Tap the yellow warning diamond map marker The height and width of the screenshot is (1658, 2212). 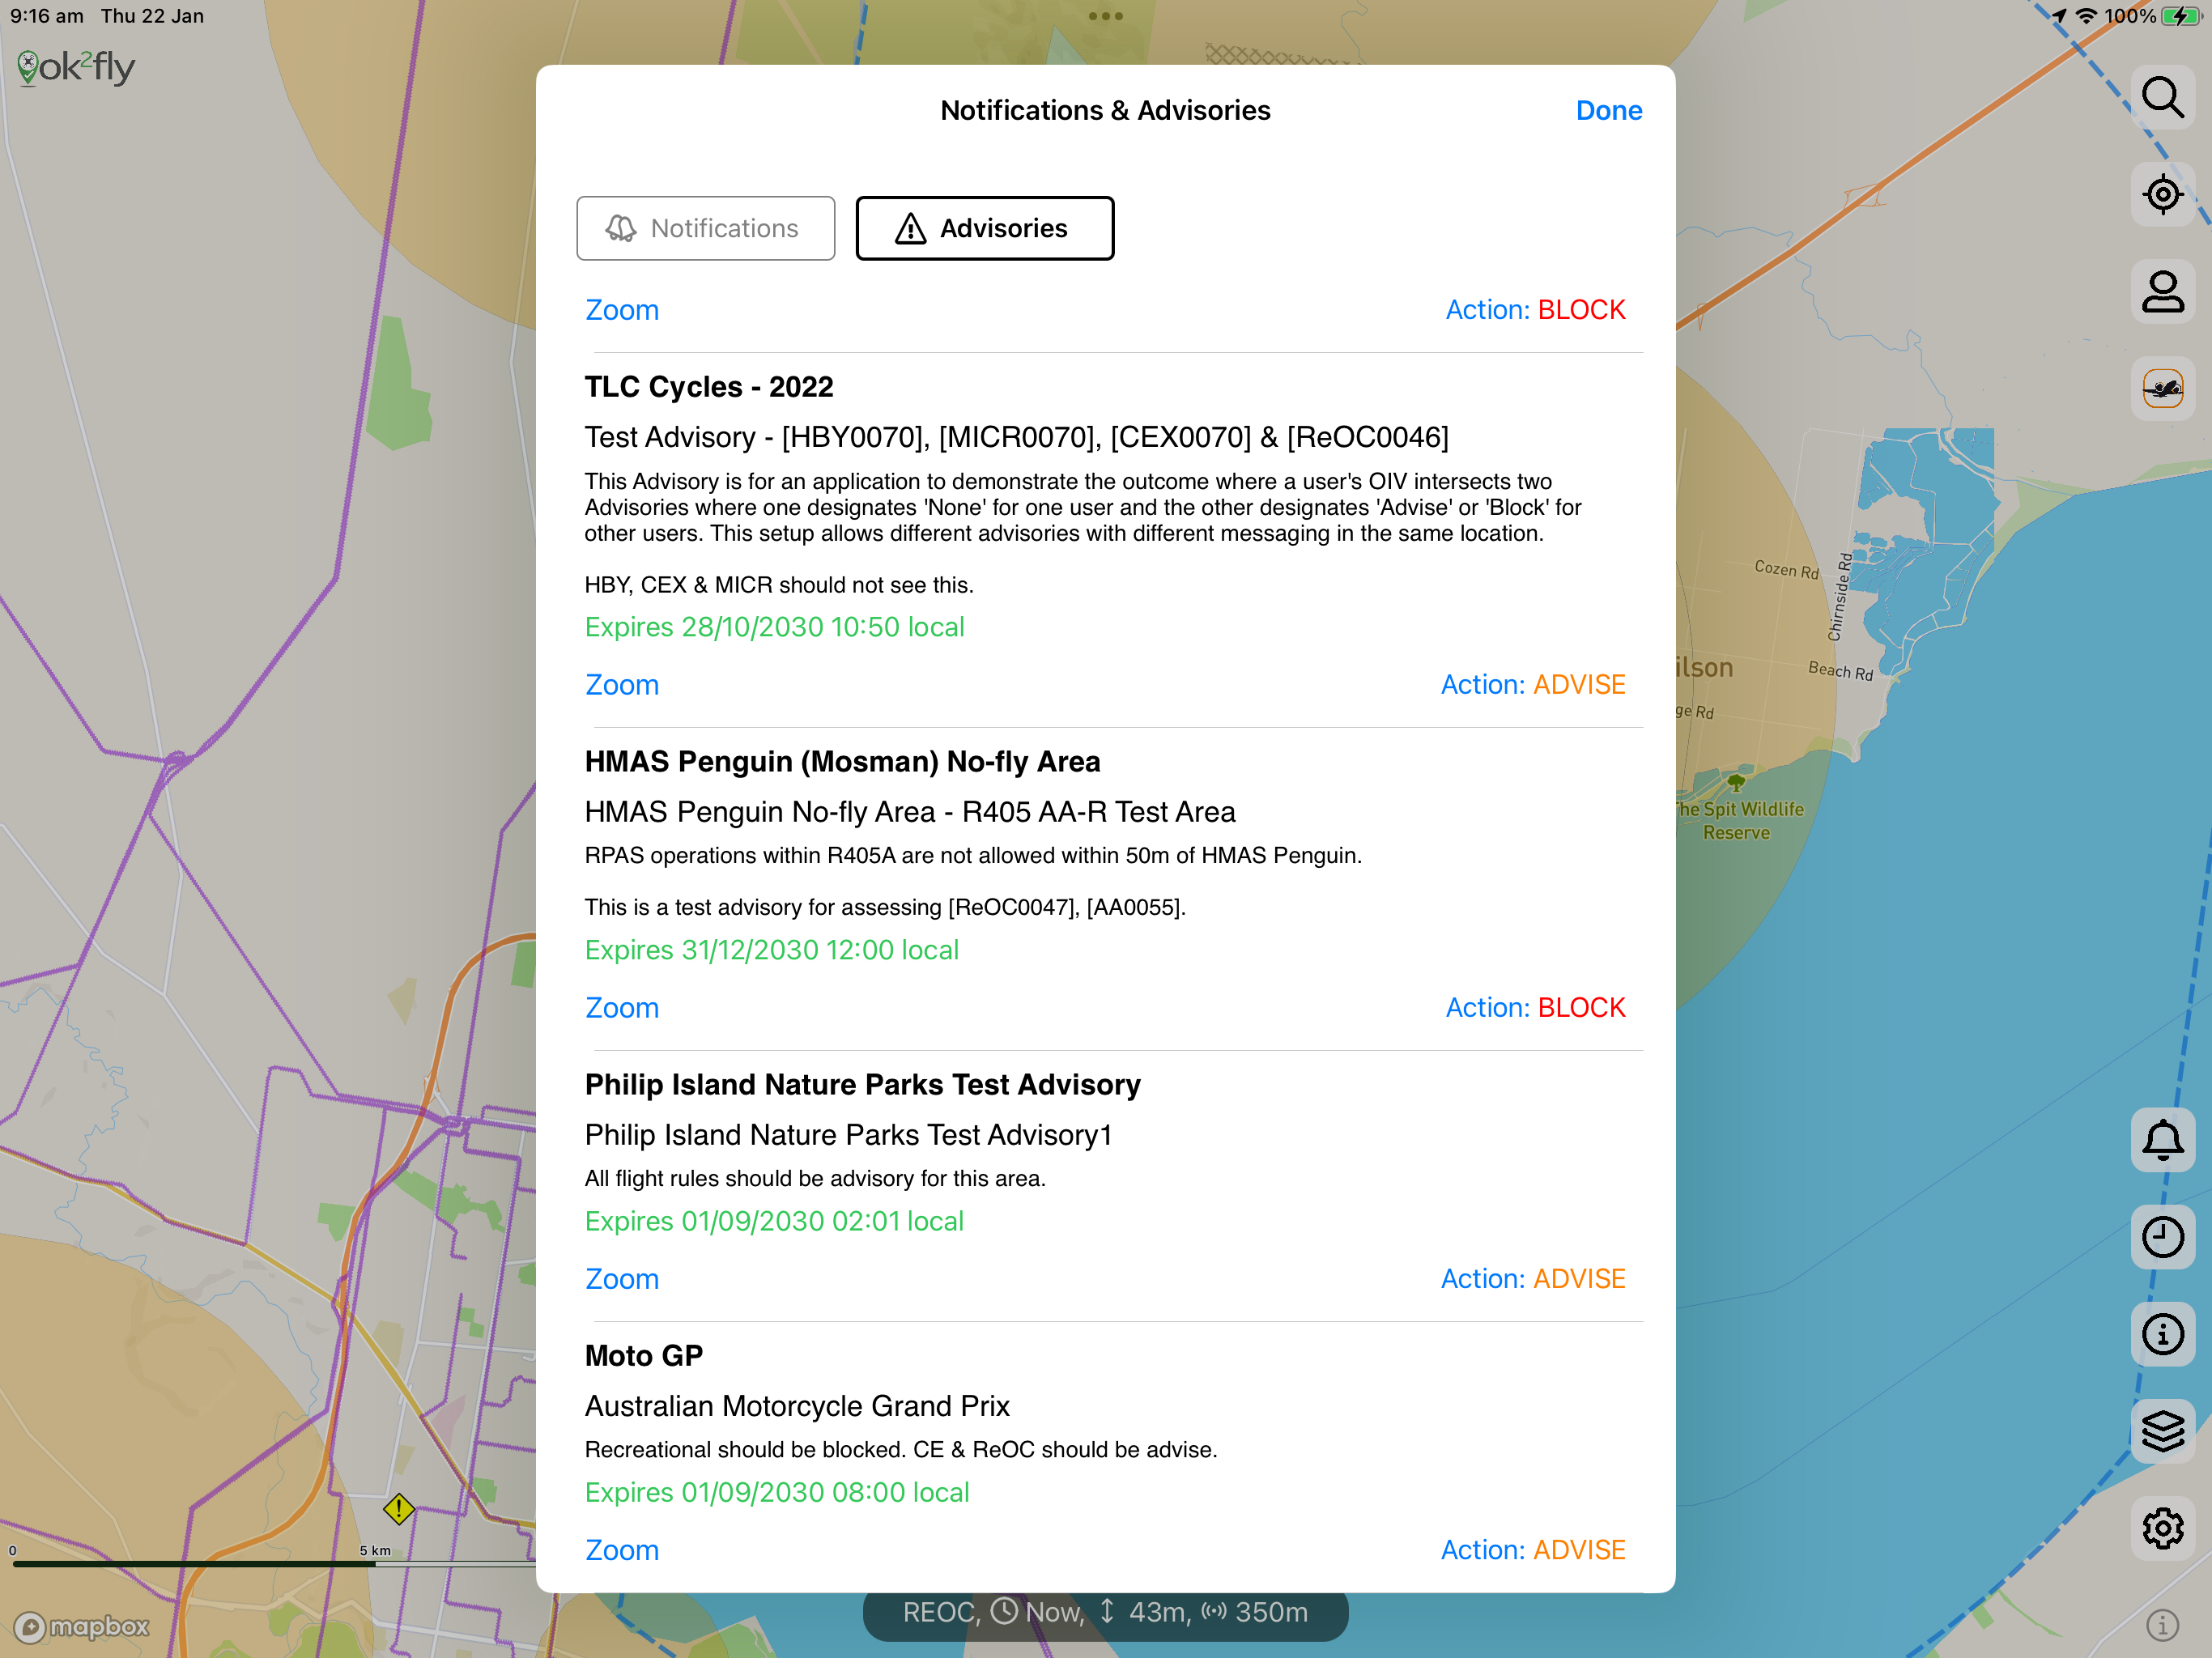pyautogui.click(x=399, y=1508)
